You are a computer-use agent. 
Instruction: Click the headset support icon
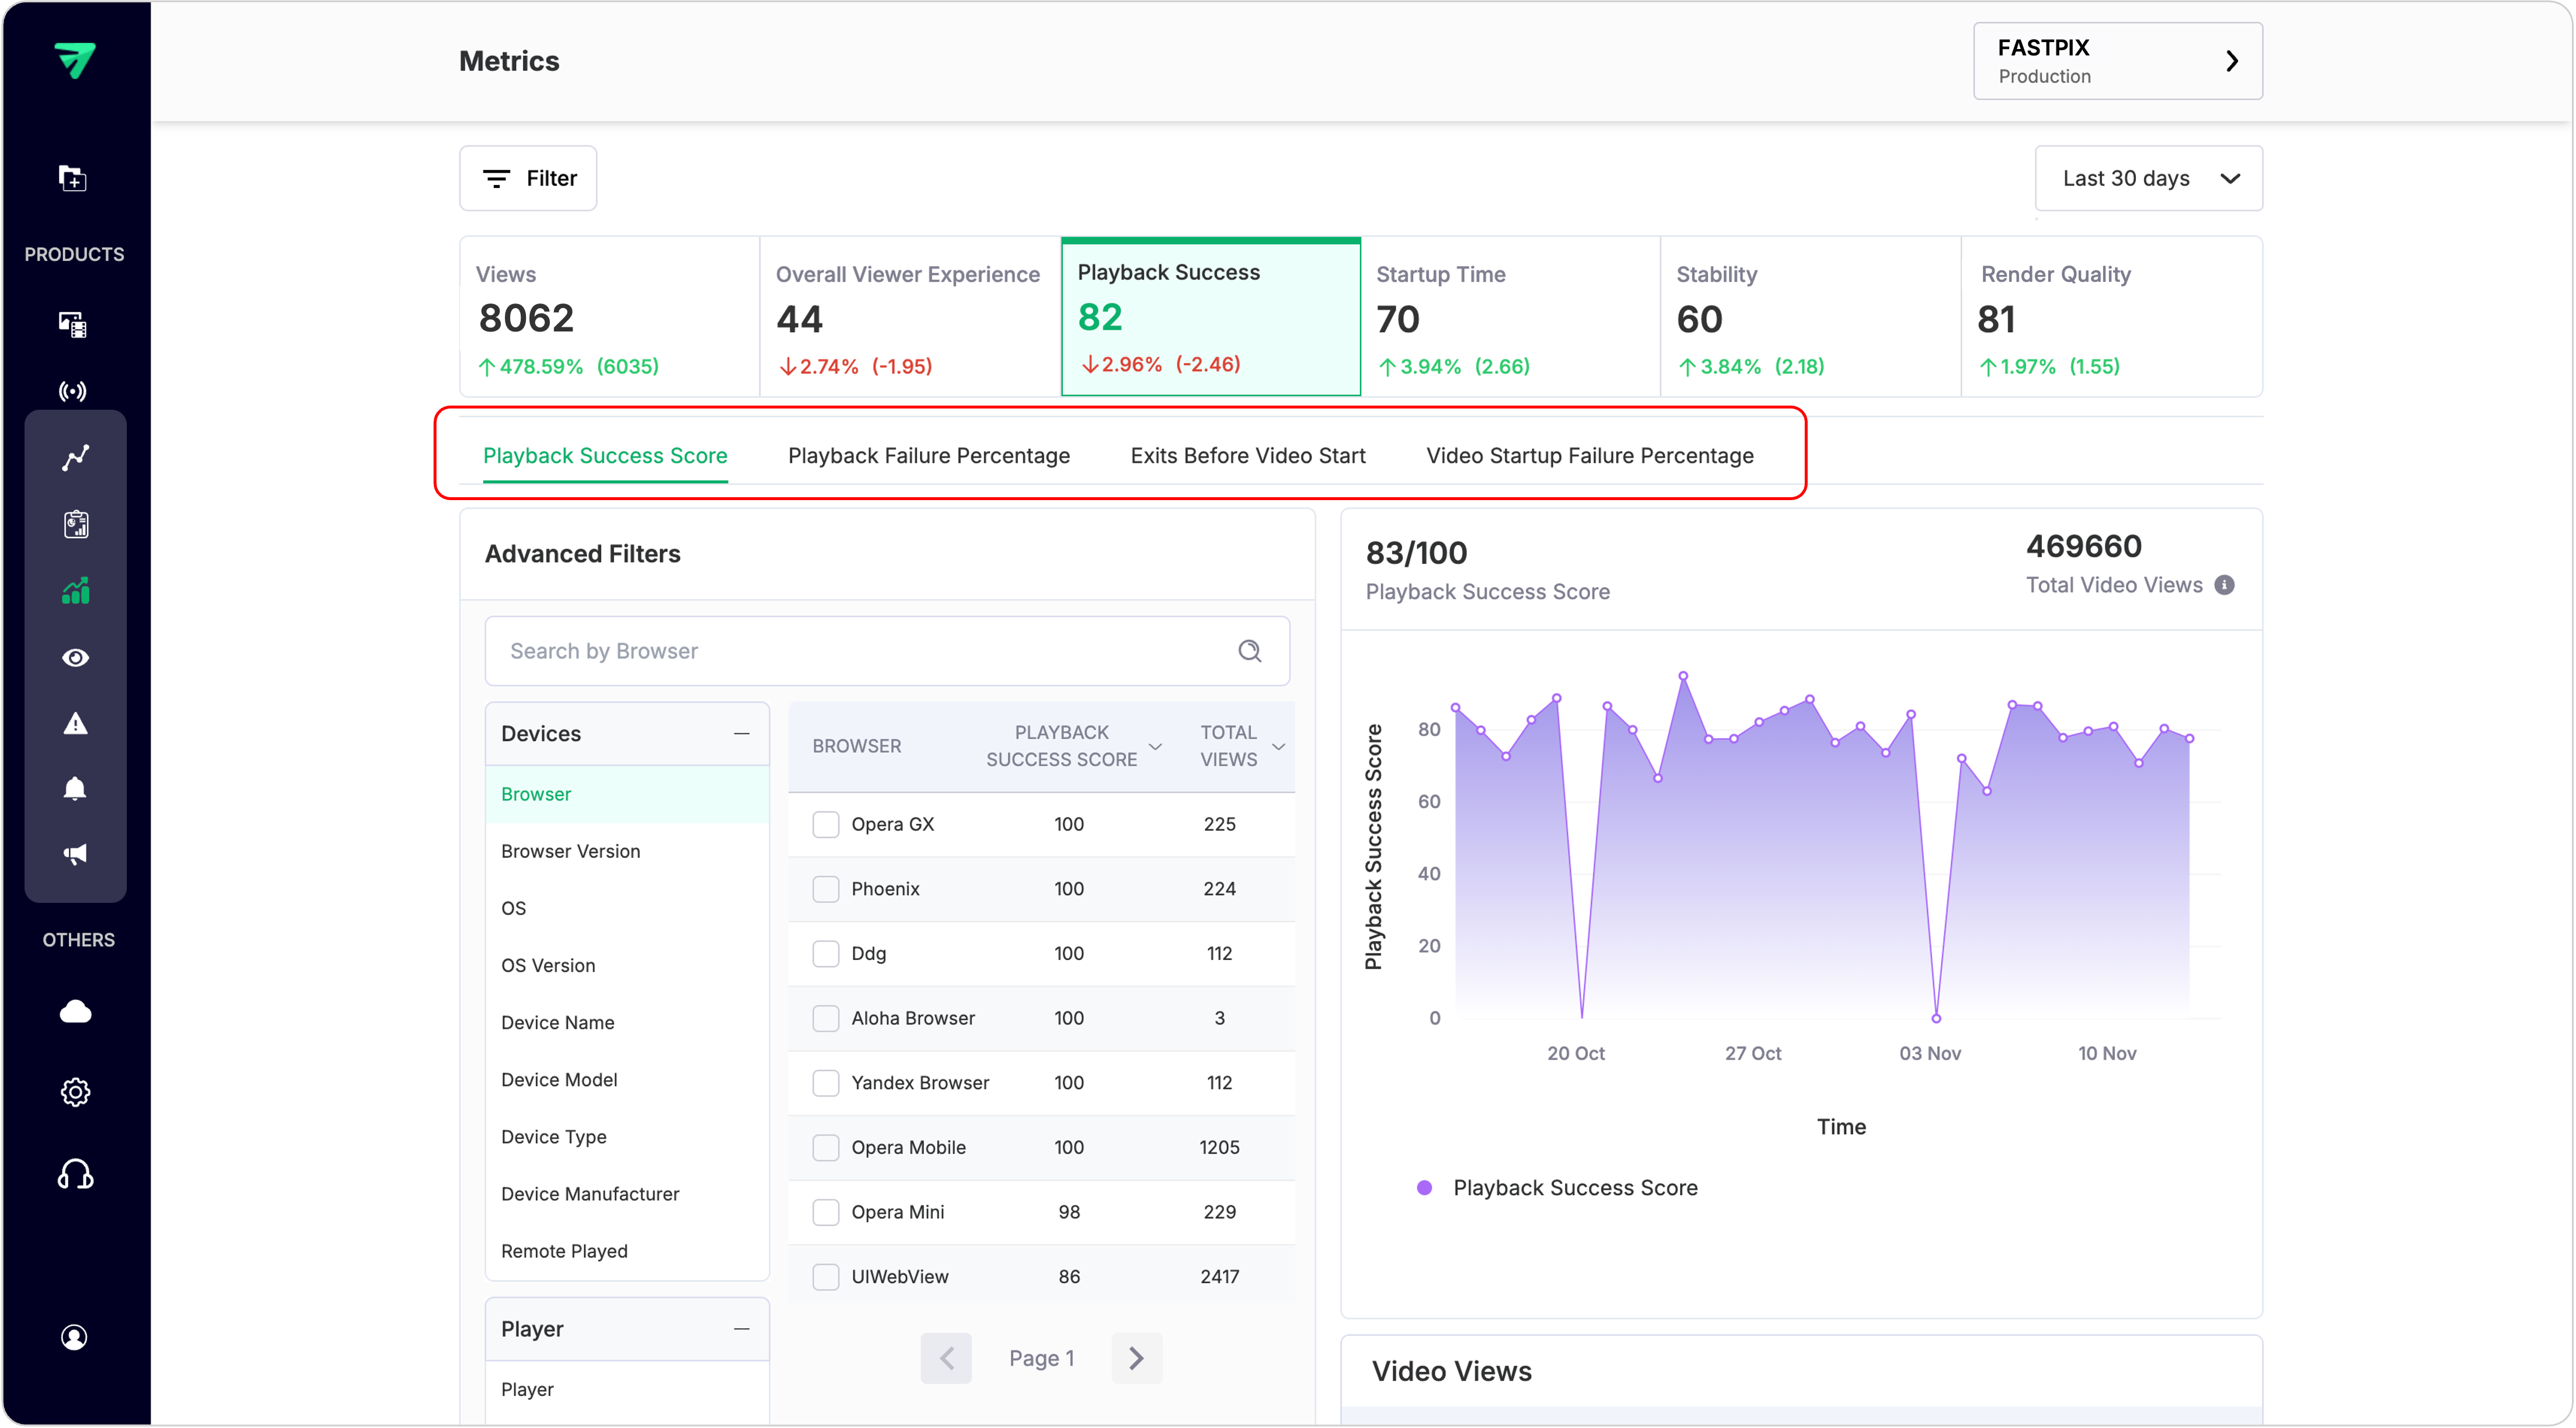[x=75, y=1174]
